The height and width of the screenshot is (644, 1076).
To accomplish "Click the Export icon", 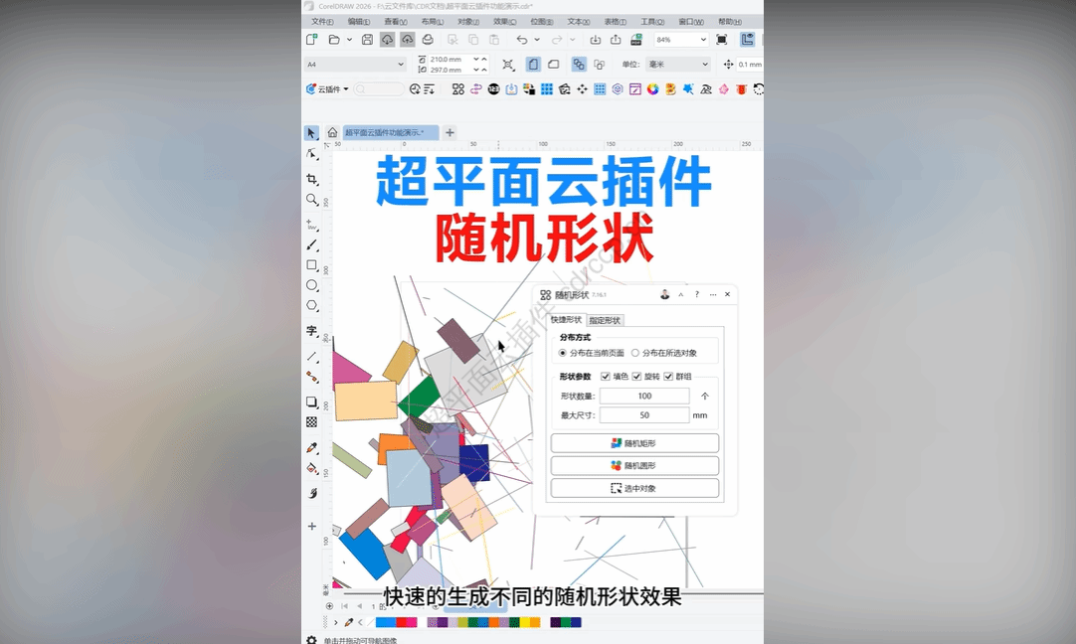I will coord(616,40).
